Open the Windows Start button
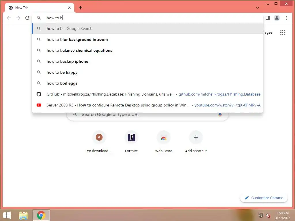The image size is (295, 221). tap(7, 215)
